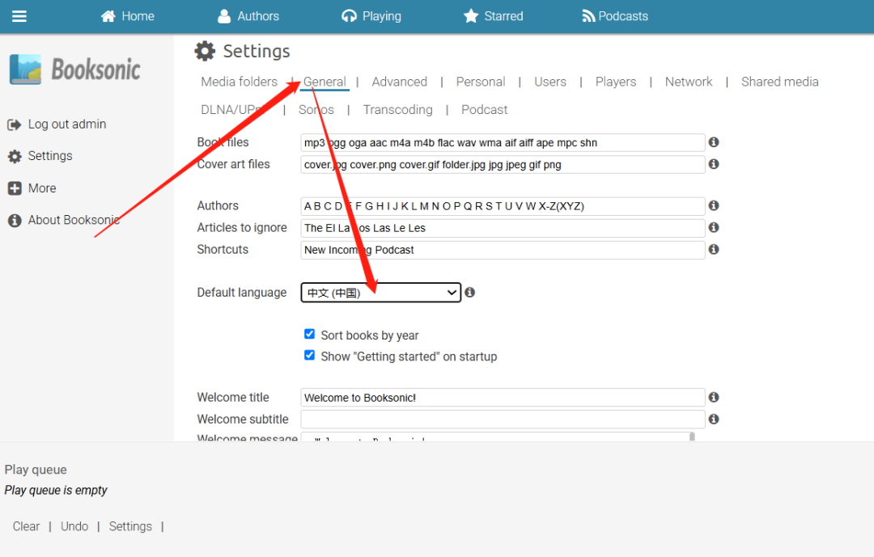
Task: Click the Welcome subtitle input field
Action: [x=502, y=419]
